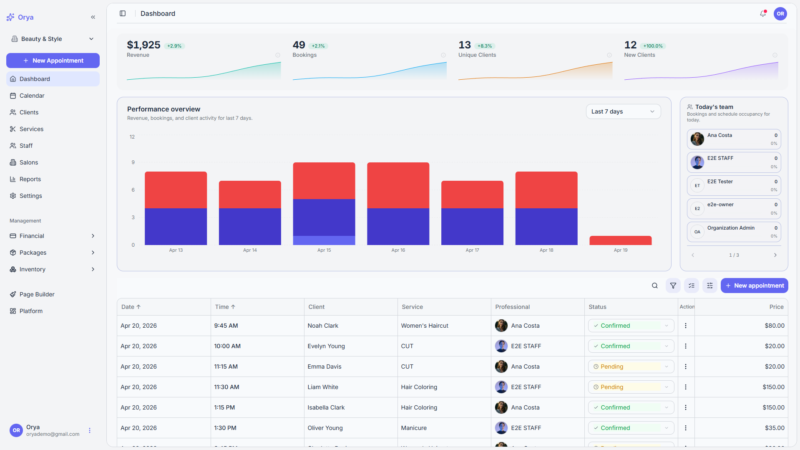The image size is (800, 450).
Task: Click the sidebar New Appointment button
Action: (53, 61)
